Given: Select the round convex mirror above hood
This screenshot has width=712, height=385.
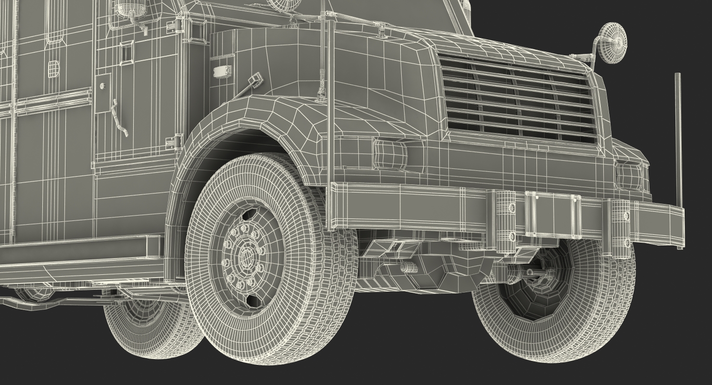Looking at the screenshot, I should pyautogui.click(x=612, y=43).
